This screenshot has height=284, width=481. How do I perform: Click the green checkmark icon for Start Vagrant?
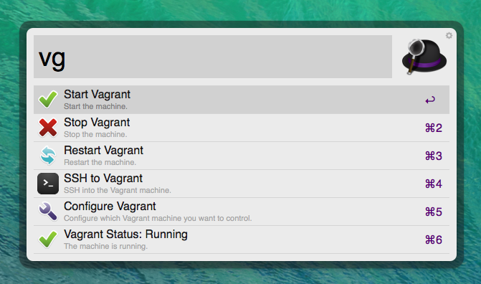coord(48,99)
